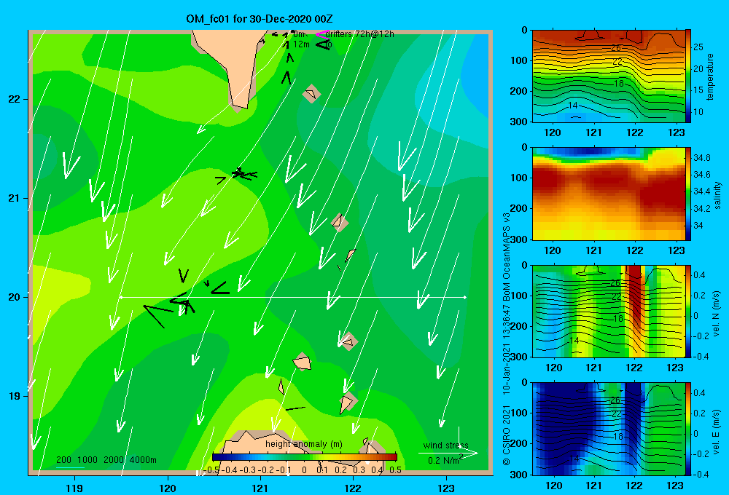729x495 pixels.
Task: Click the 'drifters 72h@12h' legend label
Action: click(x=360, y=34)
